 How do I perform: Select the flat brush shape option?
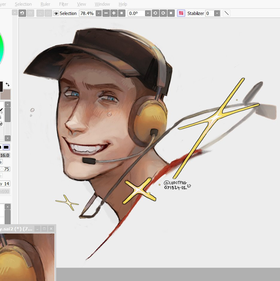tap(6, 147)
